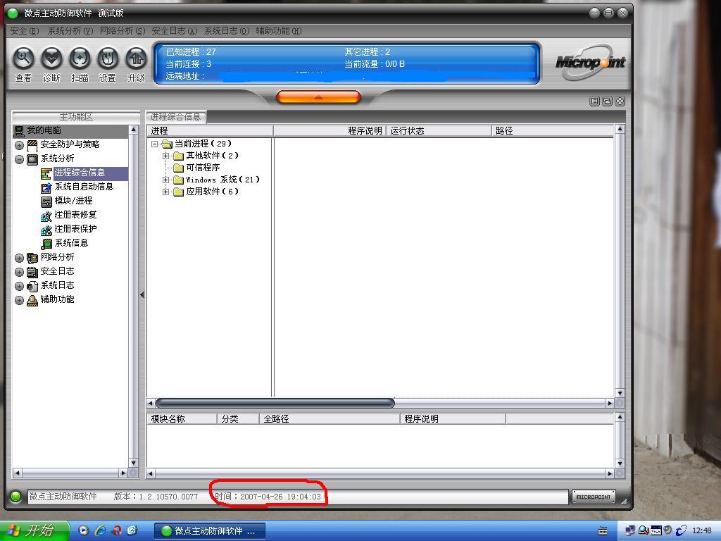The width and height of the screenshot is (721, 541).
Task: Open 系统信息 in sidebar
Action: 71,243
